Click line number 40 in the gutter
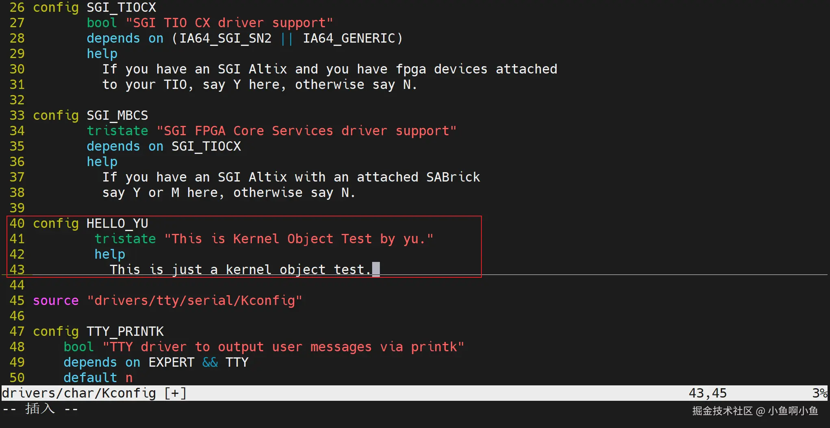 pos(17,223)
